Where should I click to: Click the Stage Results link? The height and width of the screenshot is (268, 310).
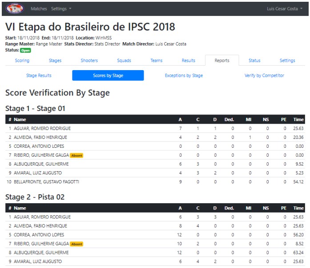click(39, 75)
